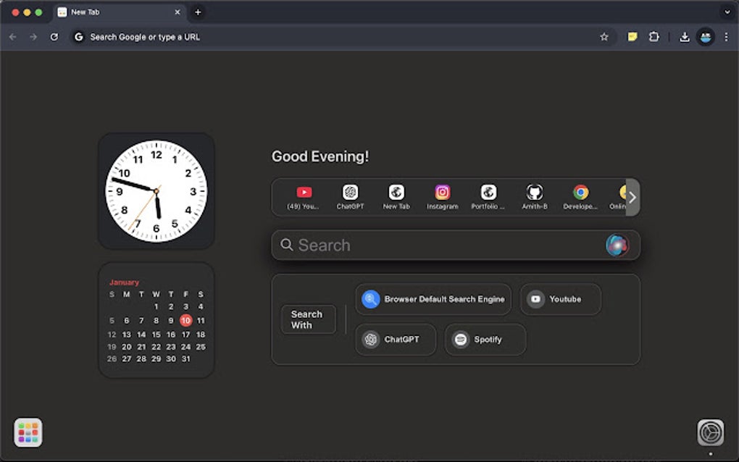Open the Instagram shortcut icon
Image resolution: width=739 pixels, height=462 pixels.
pyautogui.click(x=442, y=192)
